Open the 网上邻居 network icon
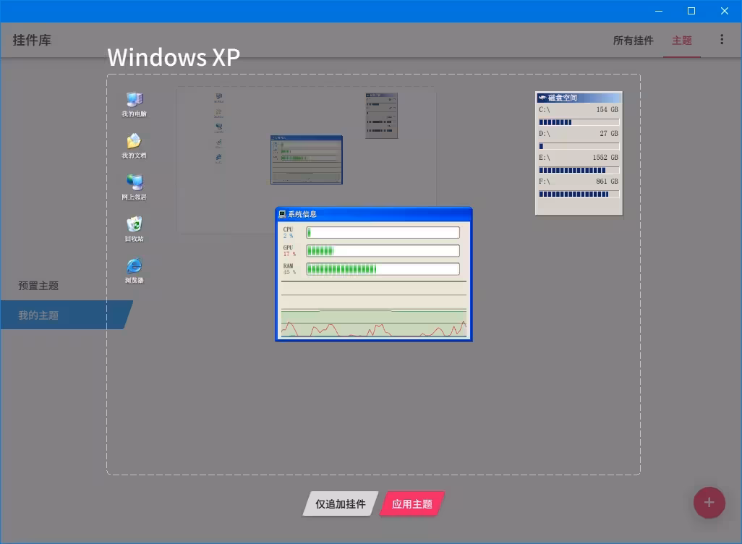This screenshot has height=544, width=742. point(135,187)
